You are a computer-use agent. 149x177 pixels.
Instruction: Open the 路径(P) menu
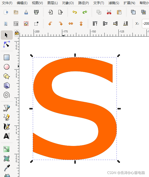[83, 3]
